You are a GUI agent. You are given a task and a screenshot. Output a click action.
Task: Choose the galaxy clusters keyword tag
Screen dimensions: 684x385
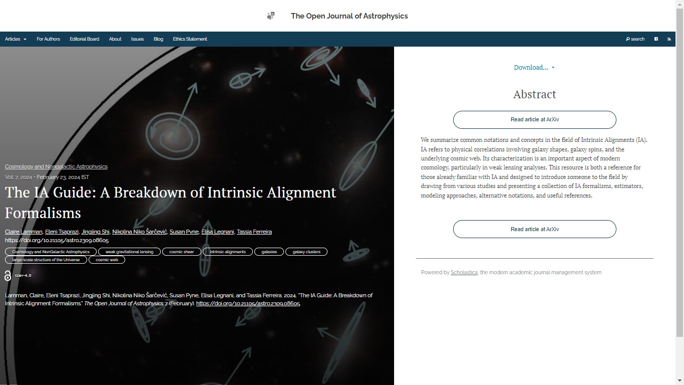coord(306,252)
